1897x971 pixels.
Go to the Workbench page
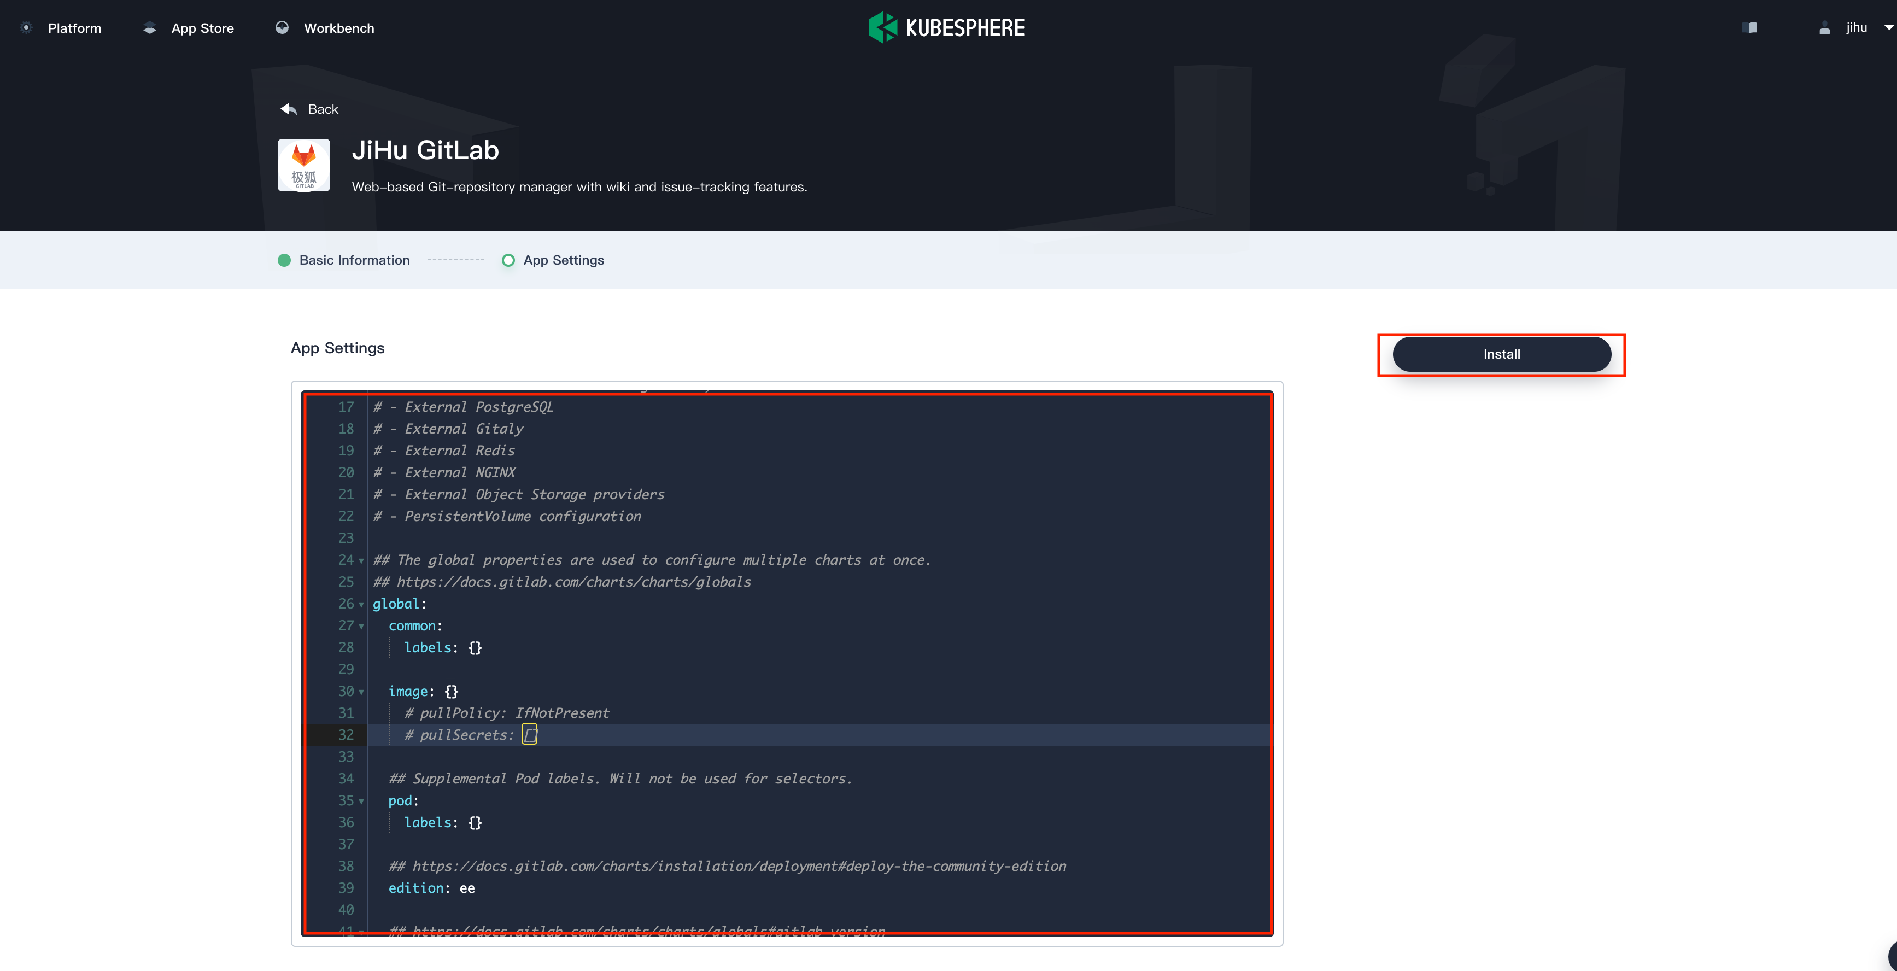pyautogui.click(x=339, y=28)
